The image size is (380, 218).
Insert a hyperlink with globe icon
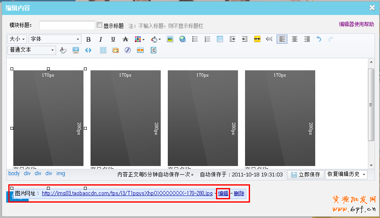(182, 39)
